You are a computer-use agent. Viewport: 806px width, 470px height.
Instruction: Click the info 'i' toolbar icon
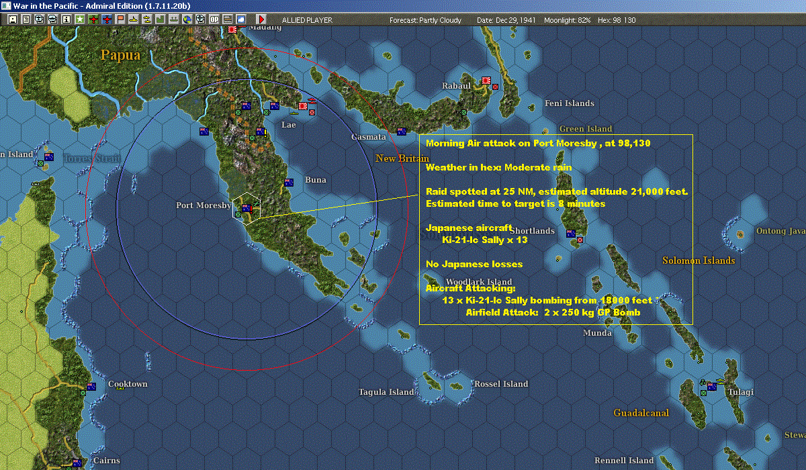66,19
